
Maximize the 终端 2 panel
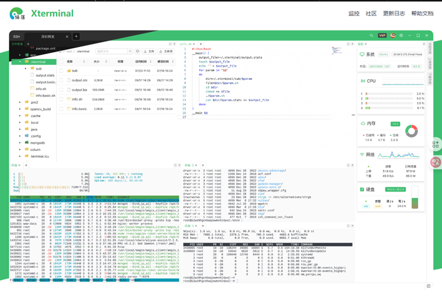pyautogui.click(x=348, y=165)
